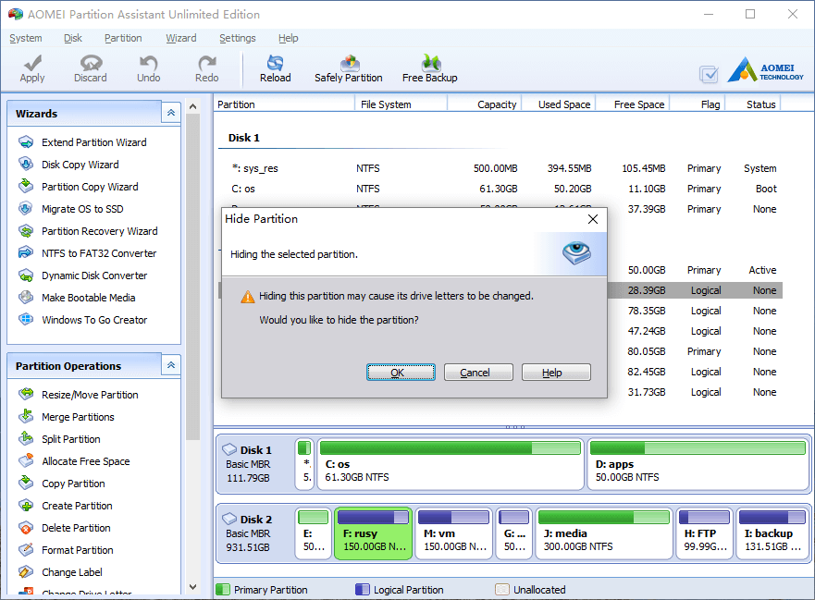The height and width of the screenshot is (600, 815).
Task: Open Windows To Go Creator
Action: (94, 320)
